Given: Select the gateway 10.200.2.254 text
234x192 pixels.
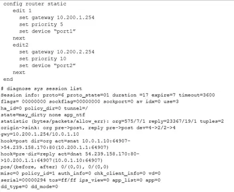Looking at the screenshot, I should (63, 52).
